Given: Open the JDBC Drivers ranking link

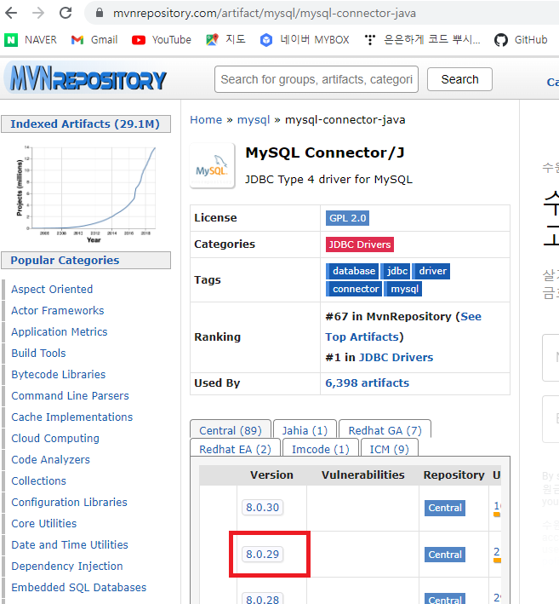Looking at the screenshot, I should (396, 358).
